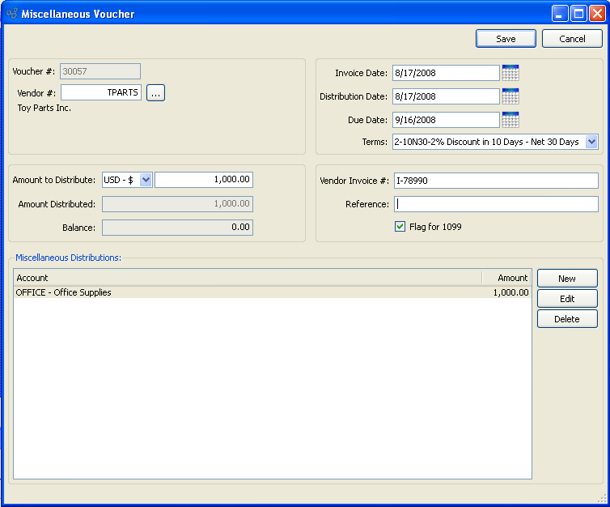This screenshot has width=610, height=507.
Task: Uncheck the Flag for 1099 checkbox
Action: click(x=400, y=227)
